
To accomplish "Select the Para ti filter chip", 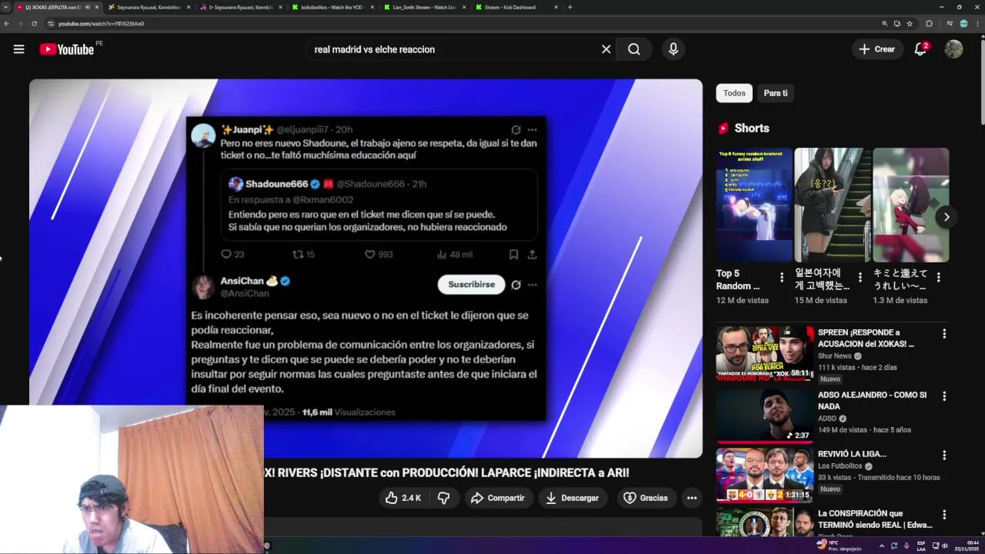I will 776,93.
